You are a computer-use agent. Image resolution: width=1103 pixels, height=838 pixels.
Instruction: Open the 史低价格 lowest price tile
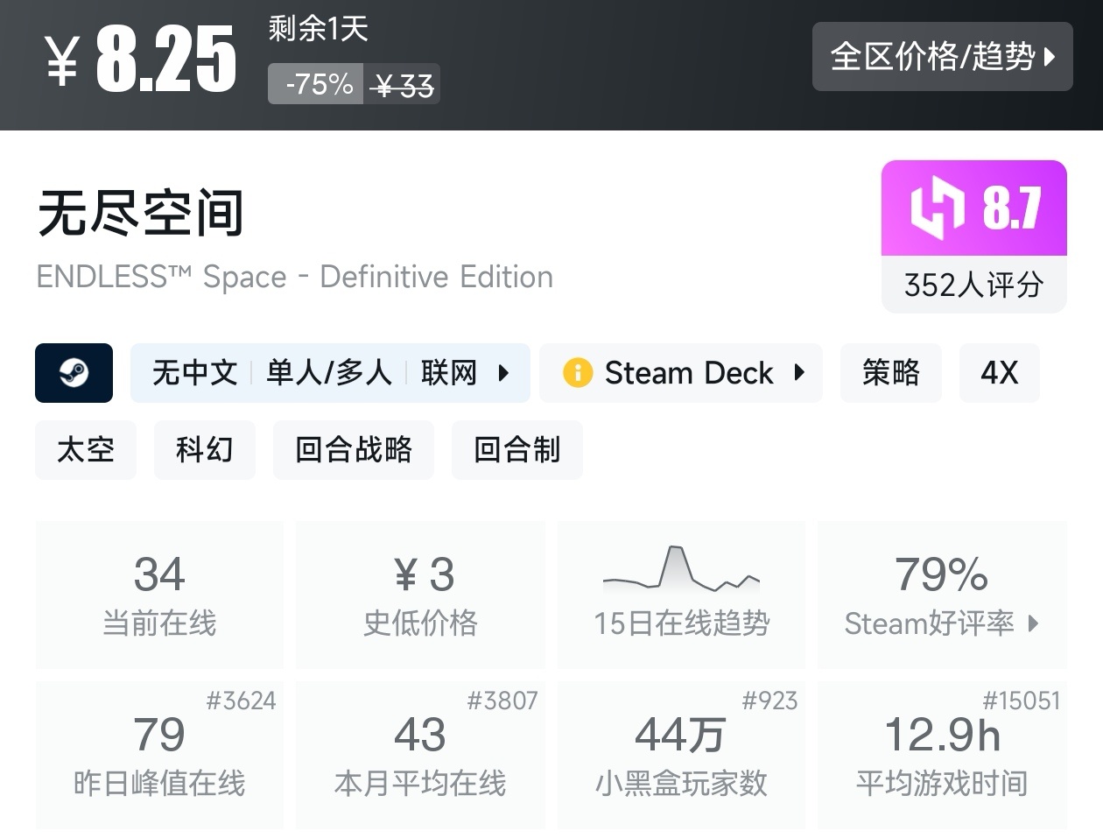point(420,595)
